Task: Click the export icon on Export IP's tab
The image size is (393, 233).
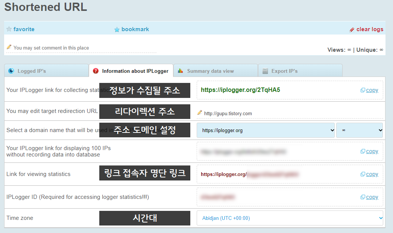Action: point(265,71)
